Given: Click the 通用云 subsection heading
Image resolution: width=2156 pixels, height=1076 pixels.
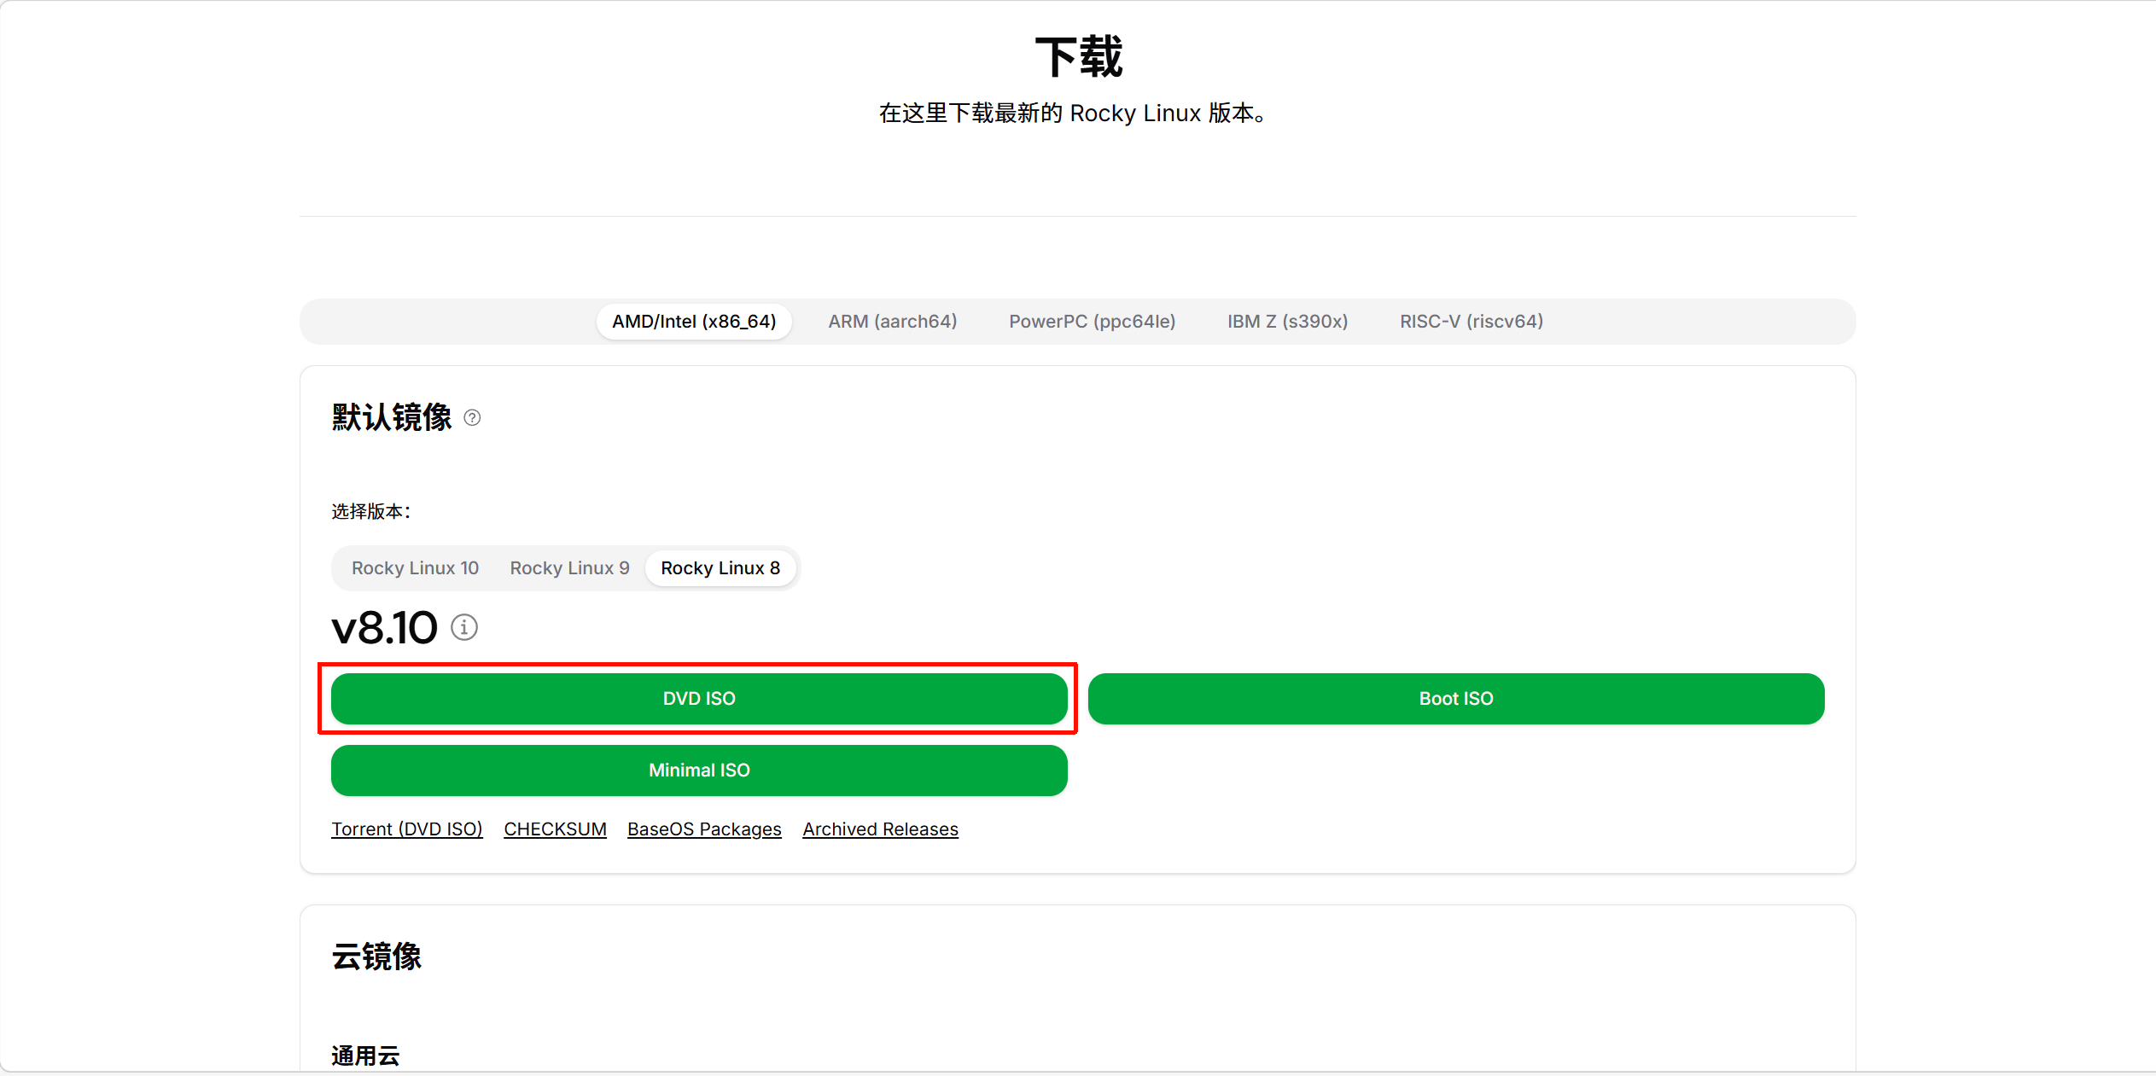Looking at the screenshot, I should (x=365, y=1056).
